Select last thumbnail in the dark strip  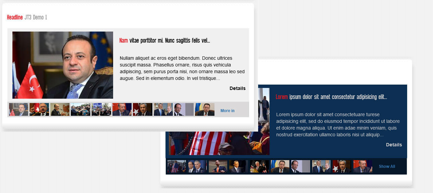click(363, 166)
